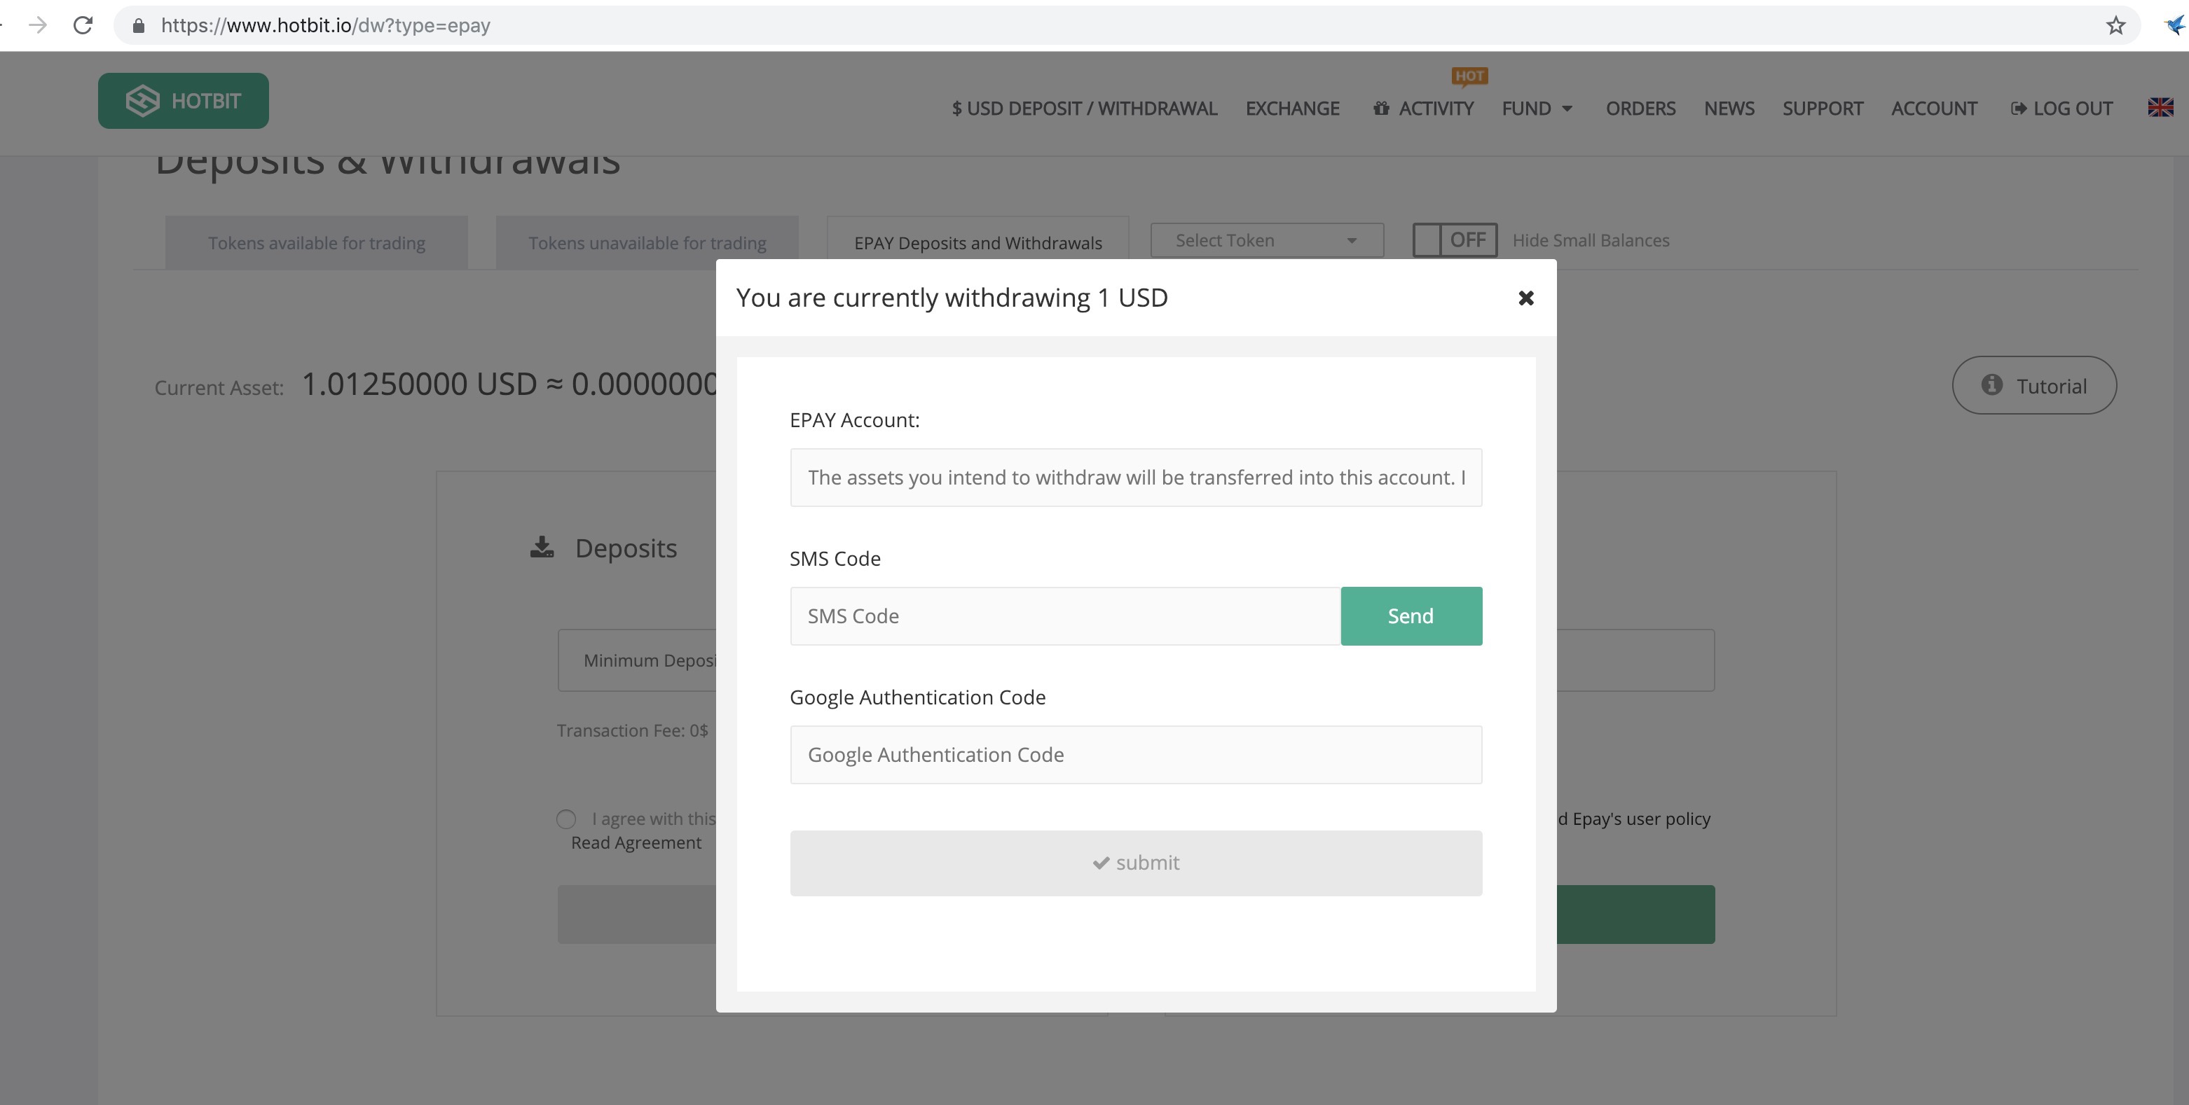Image resolution: width=2189 pixels, height=1105 pixels.
Task: View site security lock info
Action: [x=139, y=25]
